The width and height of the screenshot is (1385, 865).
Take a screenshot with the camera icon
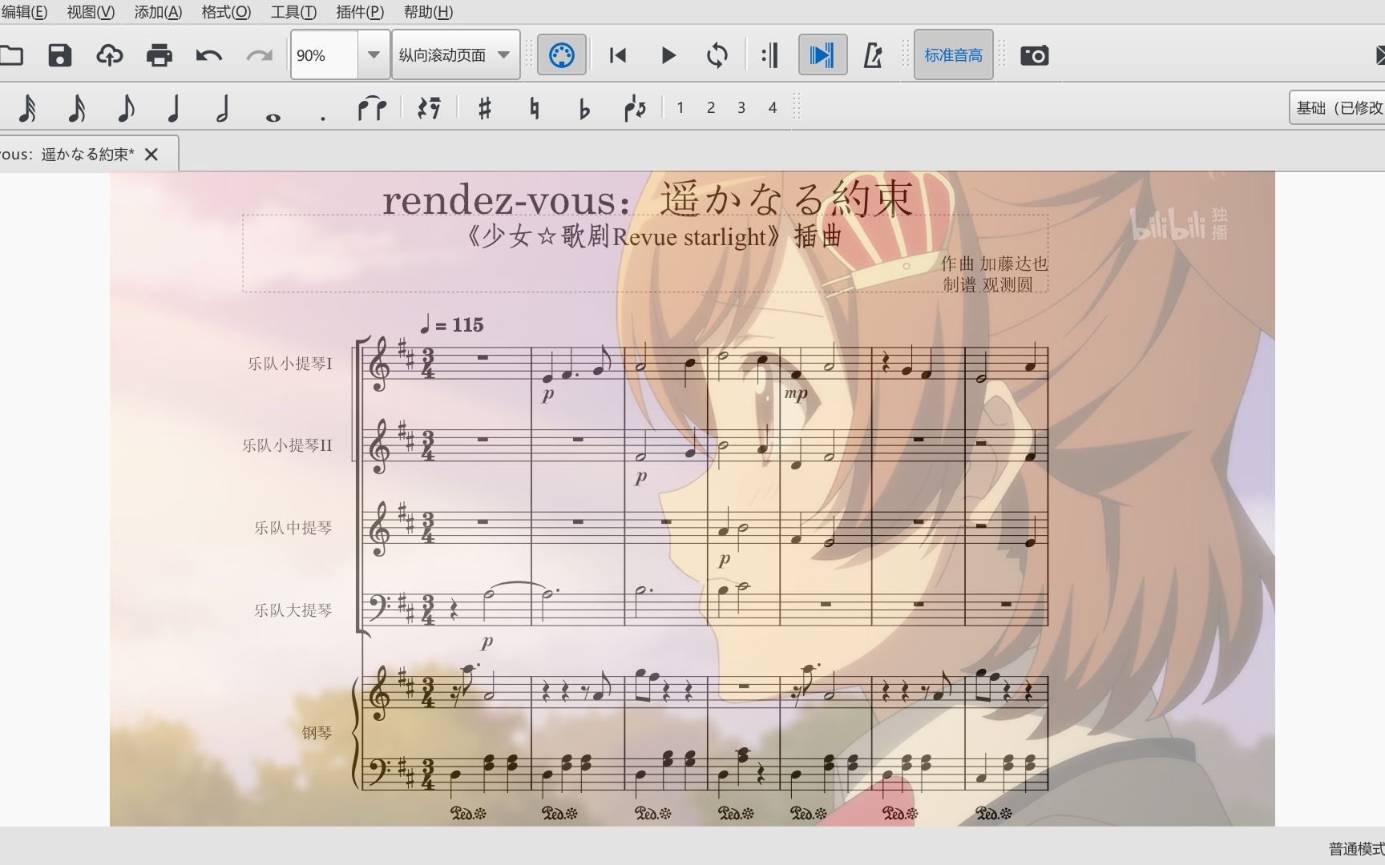(x=1034, y=55)
